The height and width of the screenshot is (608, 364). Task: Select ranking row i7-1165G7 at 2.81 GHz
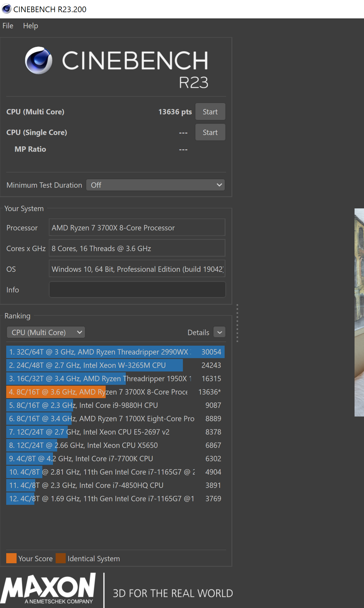pyautogui.click(x=115, y=472)
